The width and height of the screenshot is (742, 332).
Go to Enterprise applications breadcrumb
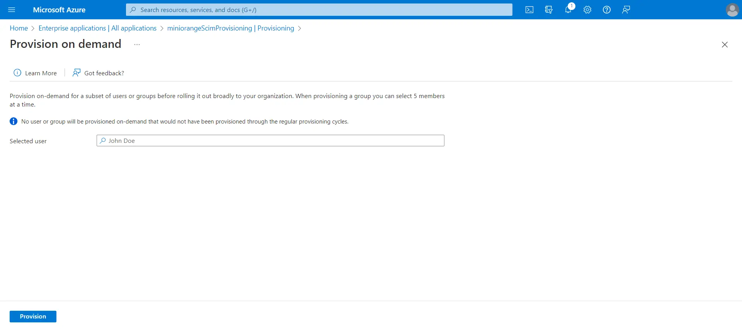pos(97,28)
